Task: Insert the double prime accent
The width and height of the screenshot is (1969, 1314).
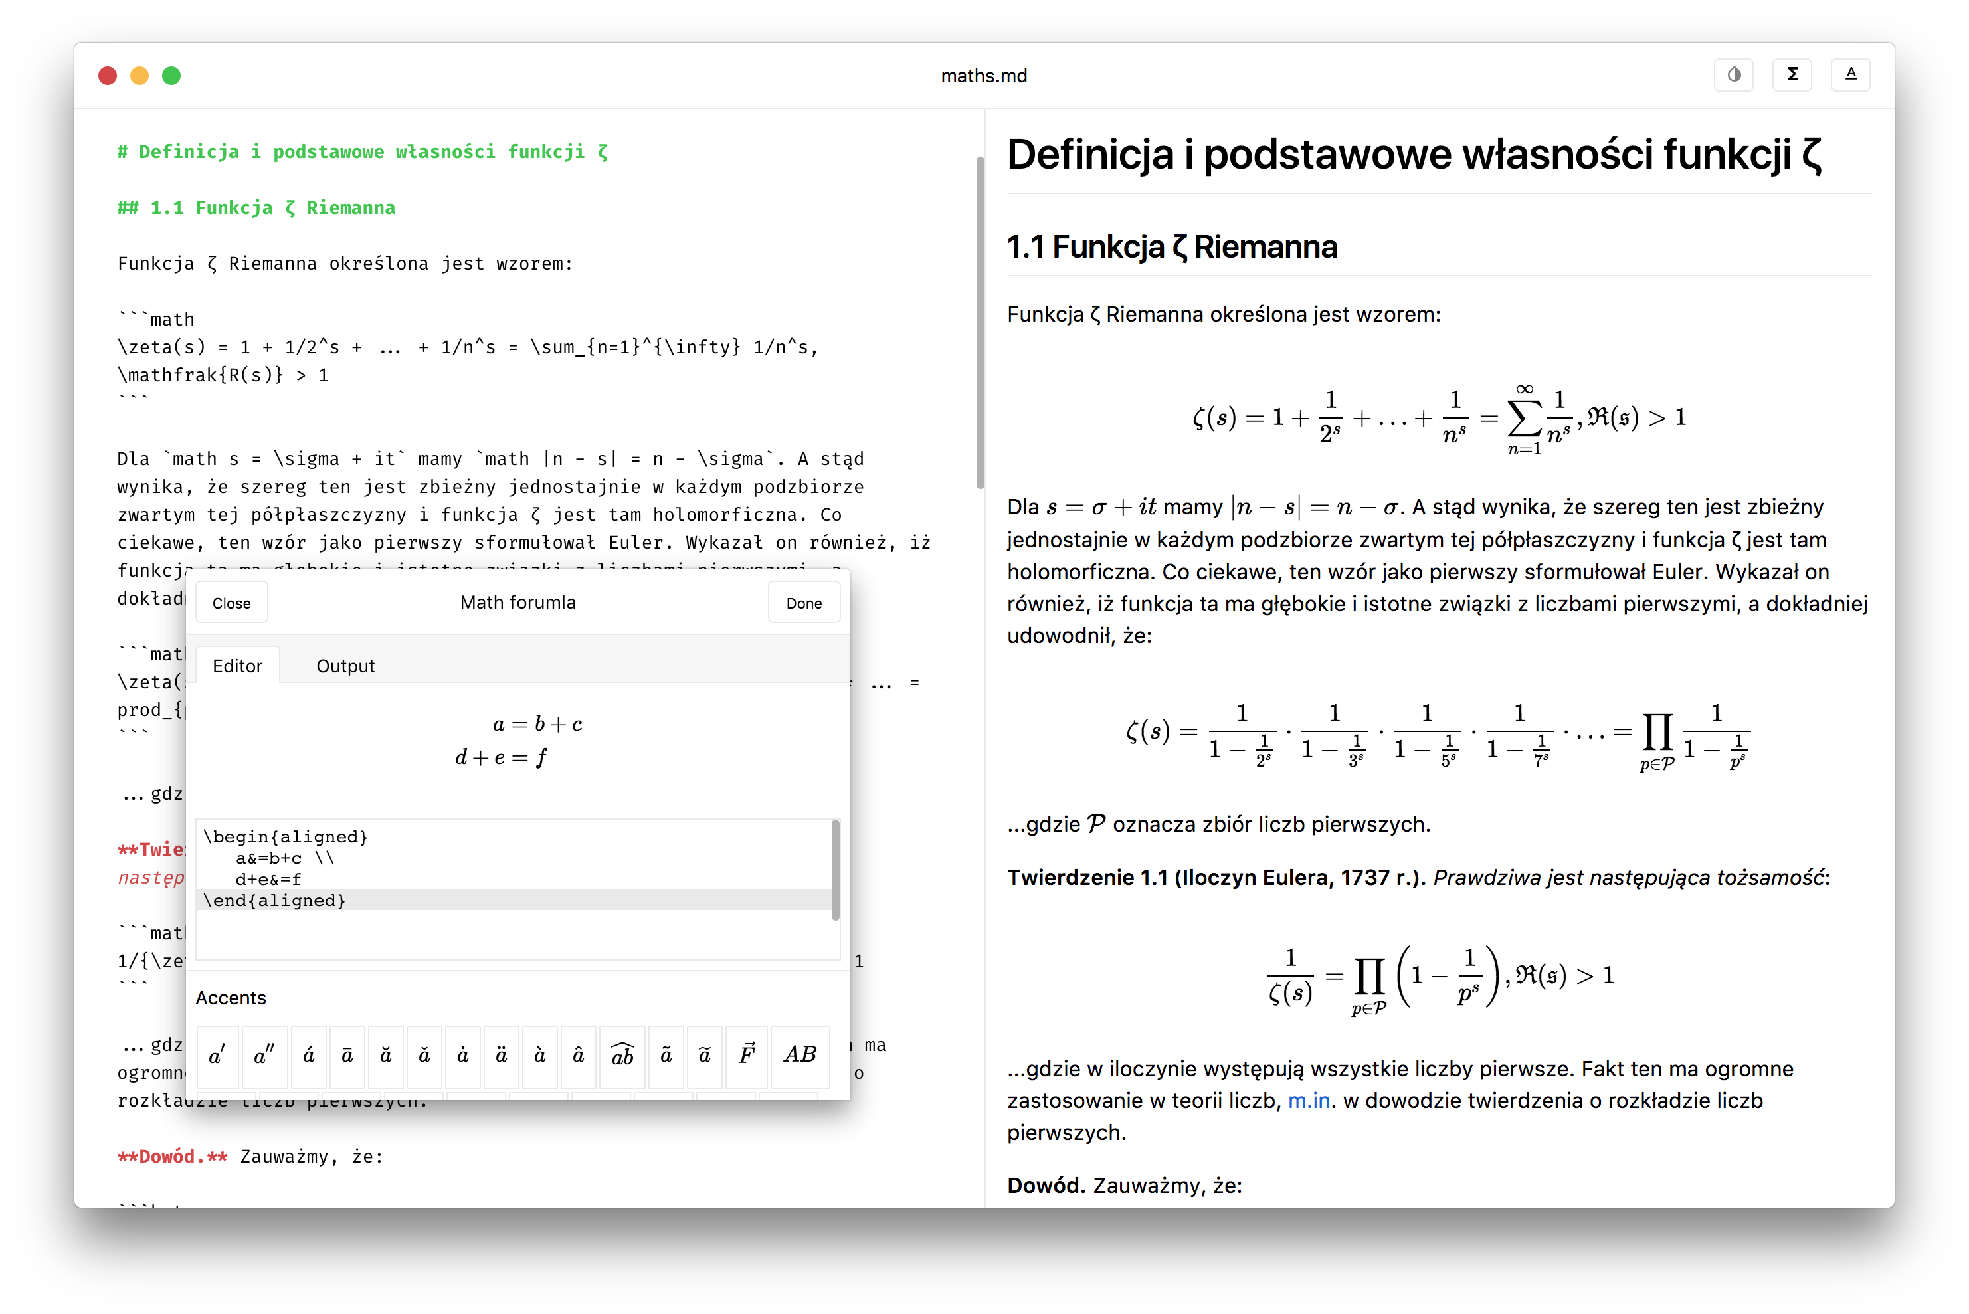Action: (264, 1055)
